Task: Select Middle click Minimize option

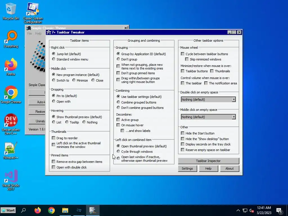Action: pyautogui.click(x=74, y=80)
